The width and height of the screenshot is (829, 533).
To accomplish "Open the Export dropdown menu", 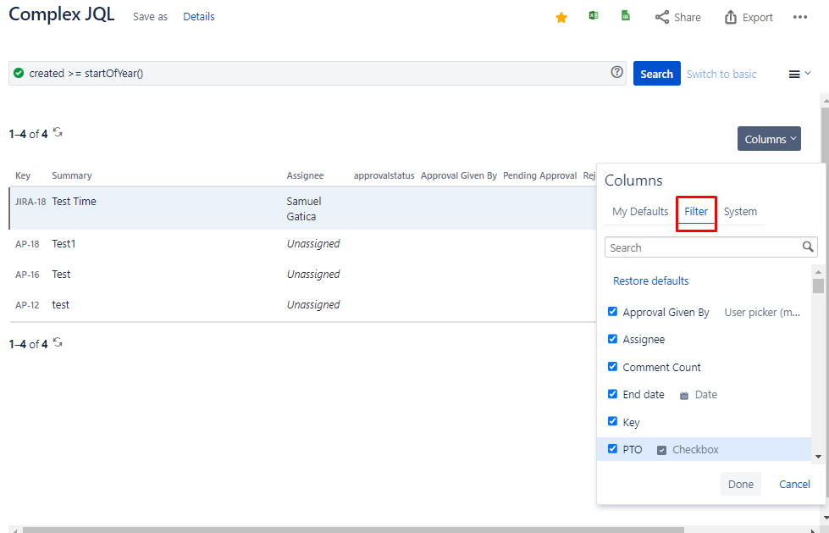I will tap(749, 17).
